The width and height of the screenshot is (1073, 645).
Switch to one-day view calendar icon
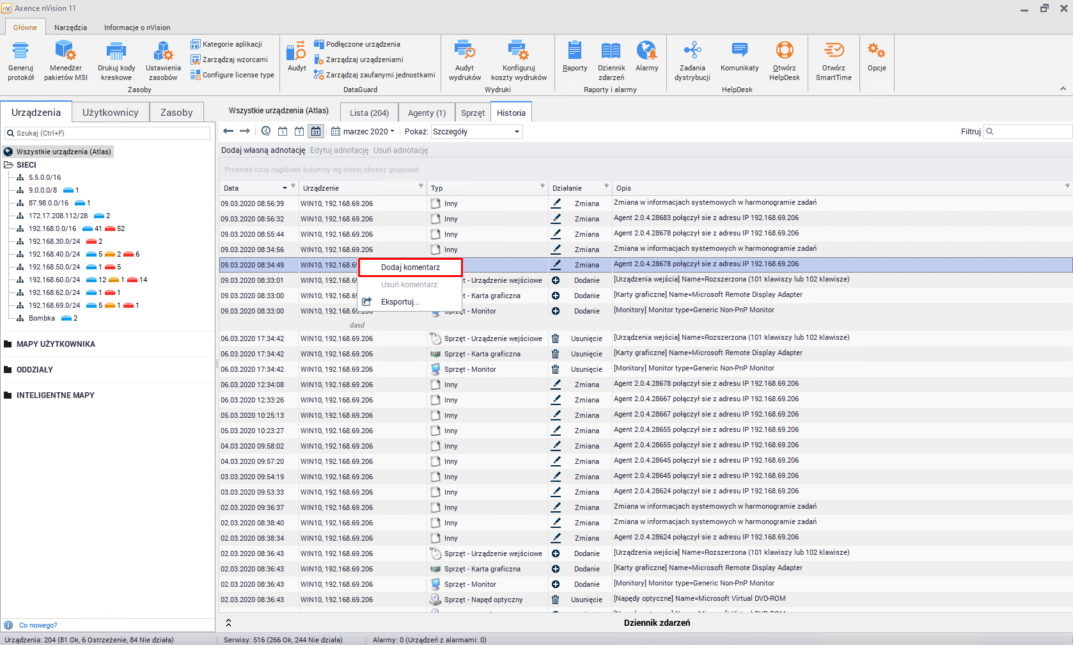pyautogui.click(x=283, y=131)
